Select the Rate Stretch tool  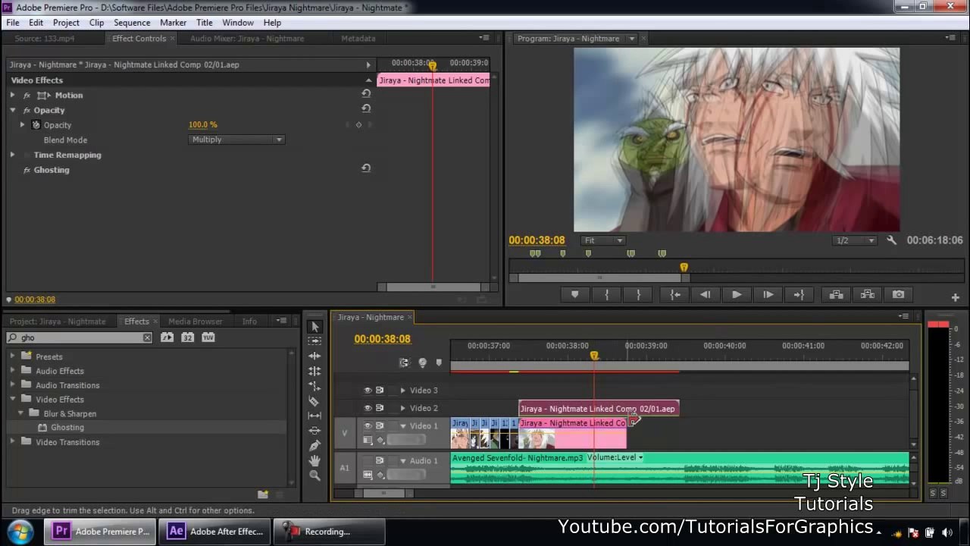click(x=314, y=385)
